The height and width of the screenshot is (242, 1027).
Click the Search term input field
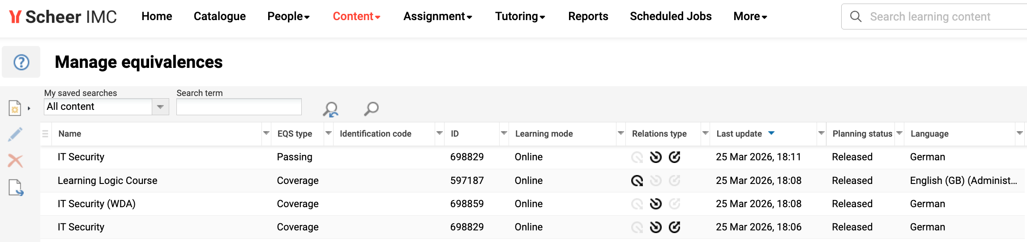pyautogui.click(x=239, y=107)
